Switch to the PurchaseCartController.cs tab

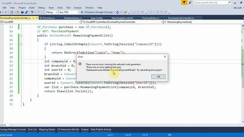(x=181, y=18)
